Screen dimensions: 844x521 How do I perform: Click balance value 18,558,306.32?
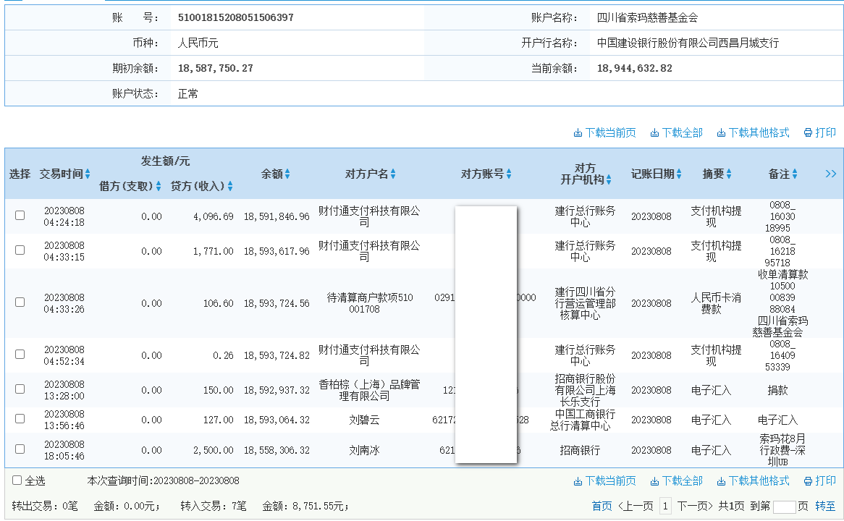pos(277,450)
